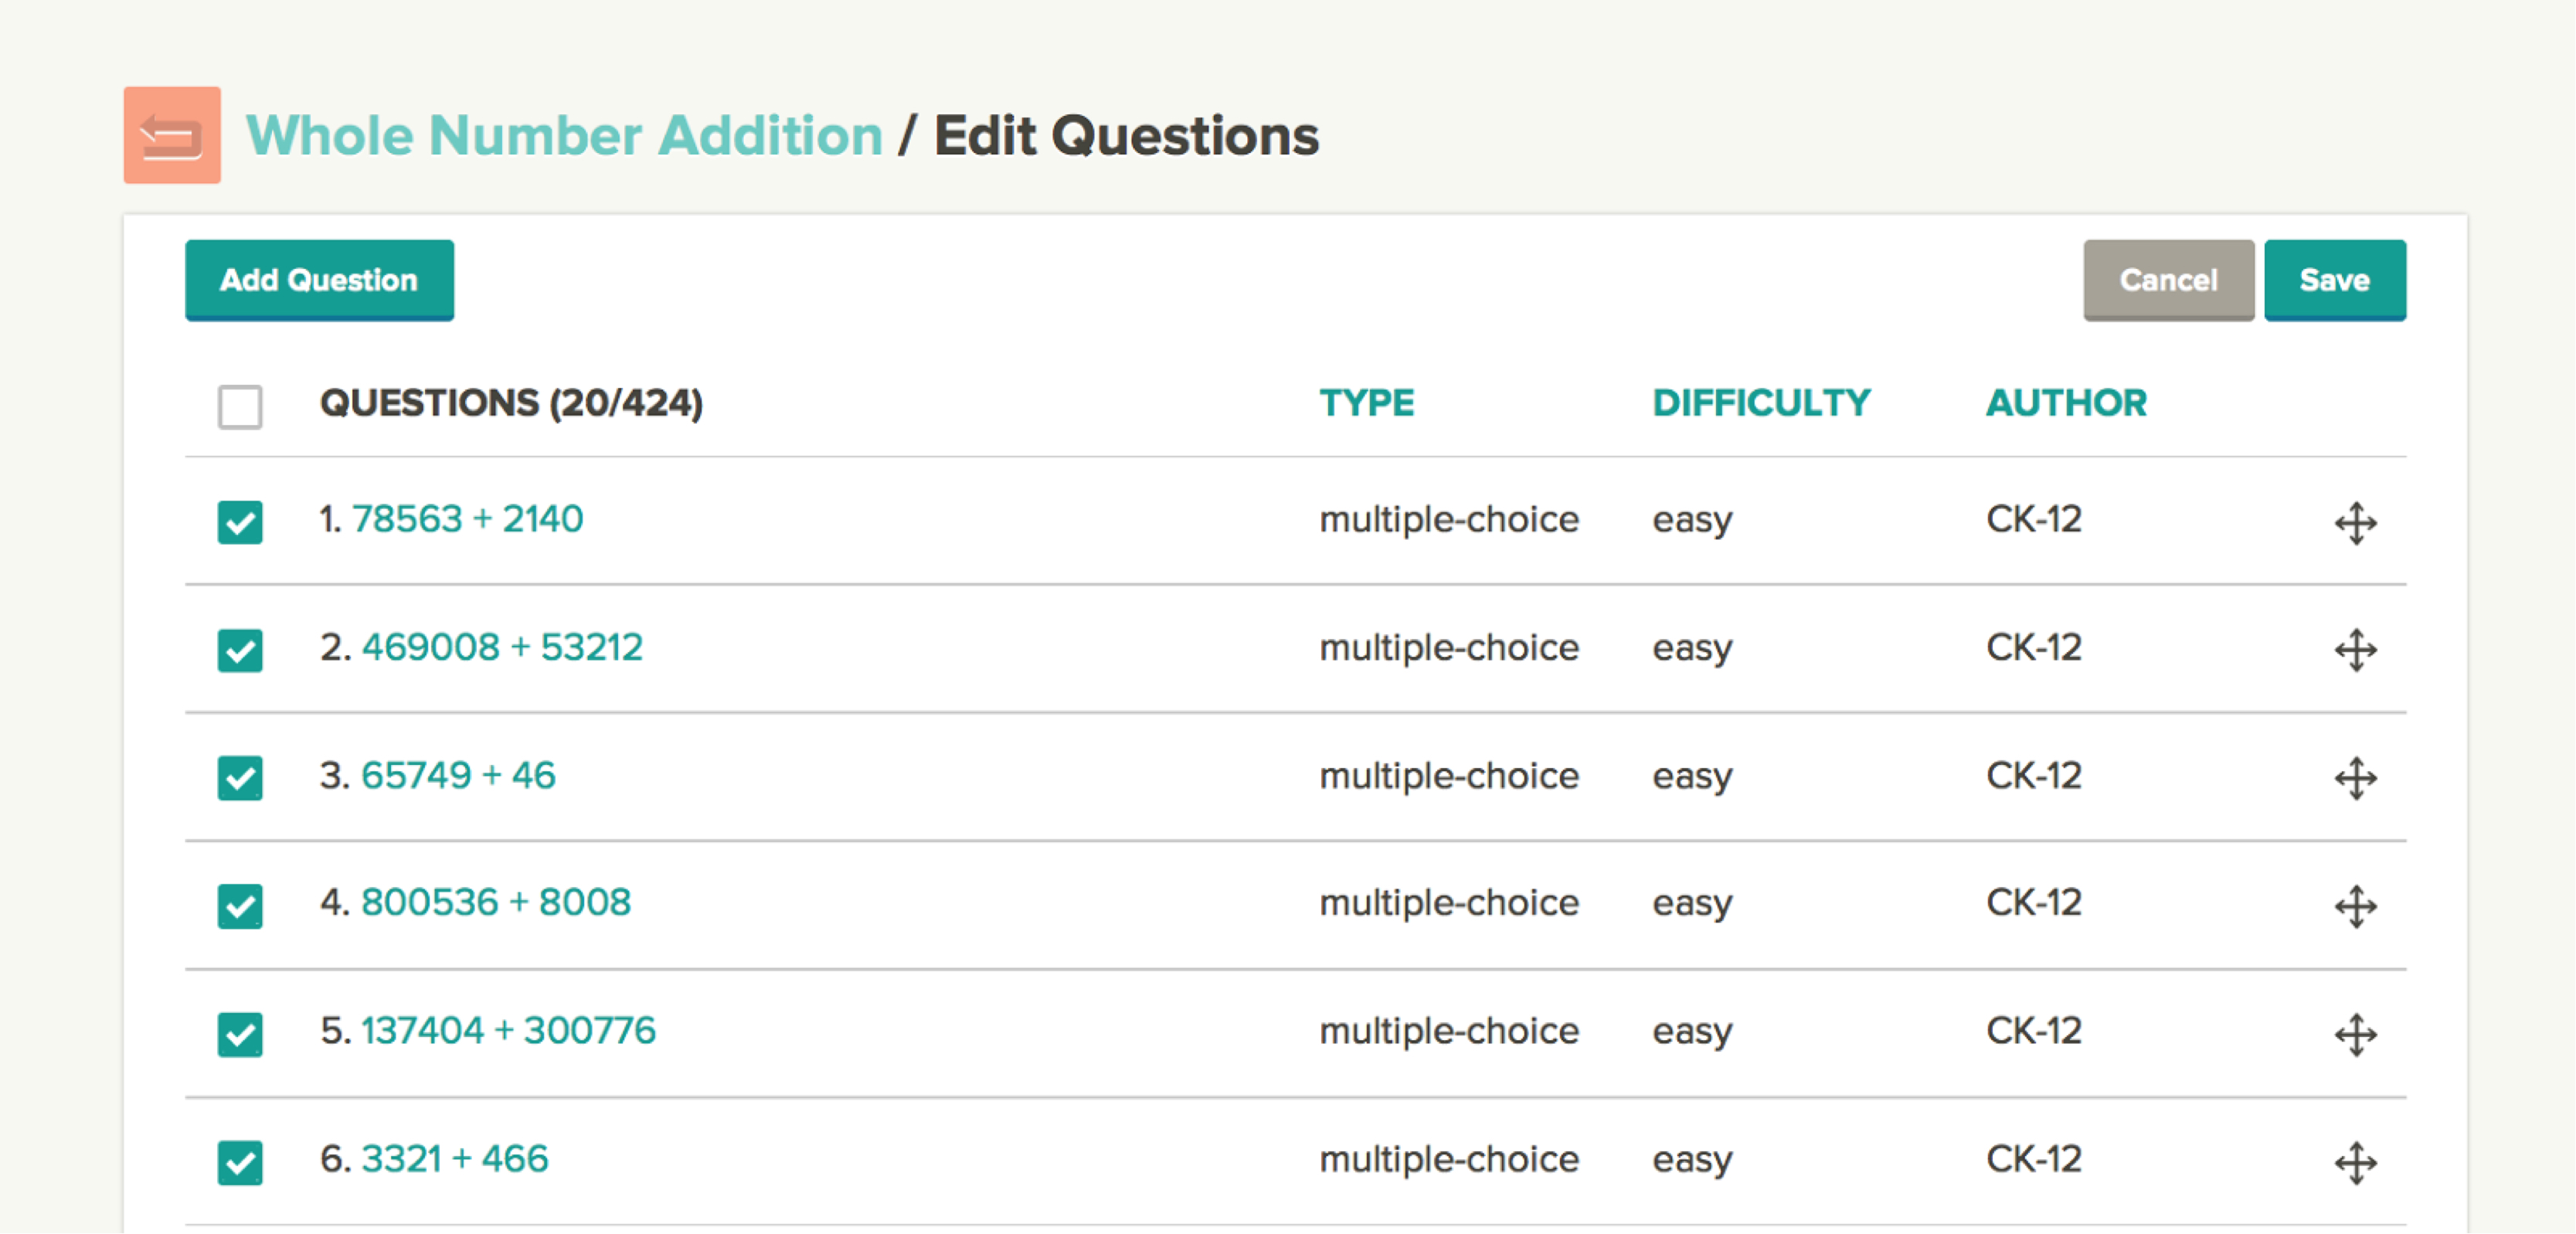
Task: Open question link 137404 + 300776
Action: point(508,1030)
